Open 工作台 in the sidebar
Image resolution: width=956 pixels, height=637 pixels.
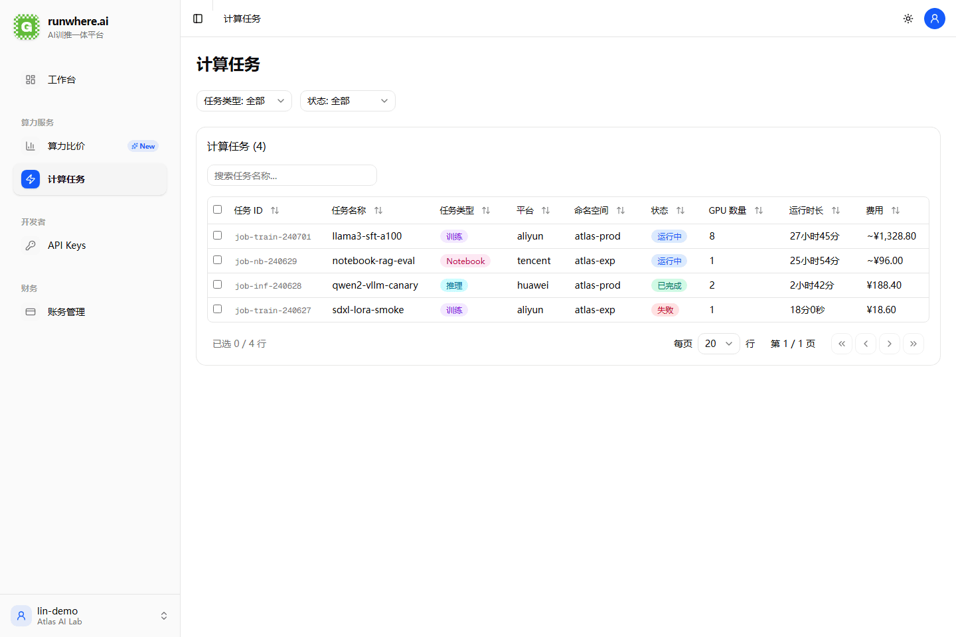(90, 80)
